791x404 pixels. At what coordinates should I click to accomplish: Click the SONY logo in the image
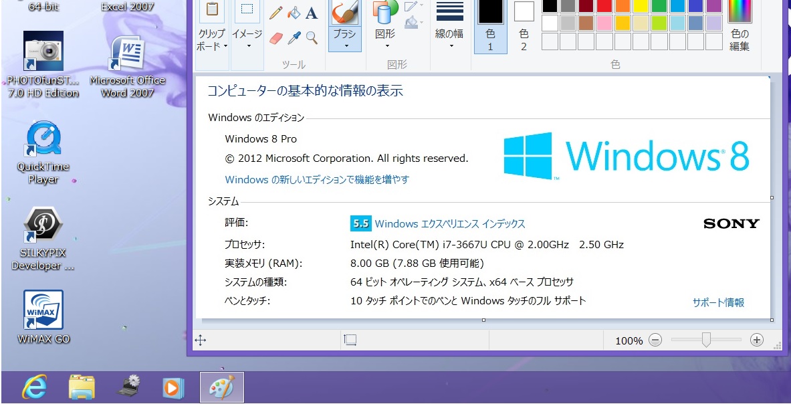[731, 223]
